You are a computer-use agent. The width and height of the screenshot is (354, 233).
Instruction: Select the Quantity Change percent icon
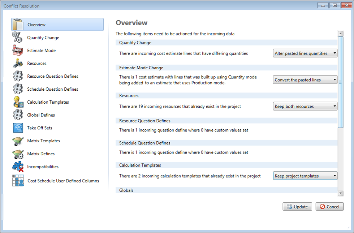coord(17,38)
